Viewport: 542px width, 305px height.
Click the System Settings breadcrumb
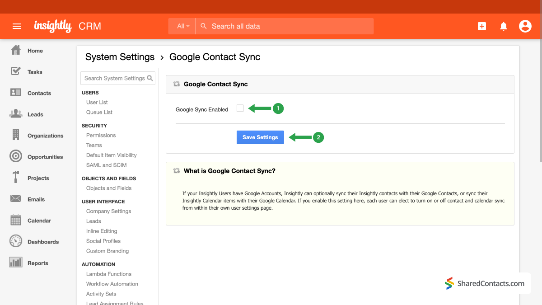click(x=120, y=57)
